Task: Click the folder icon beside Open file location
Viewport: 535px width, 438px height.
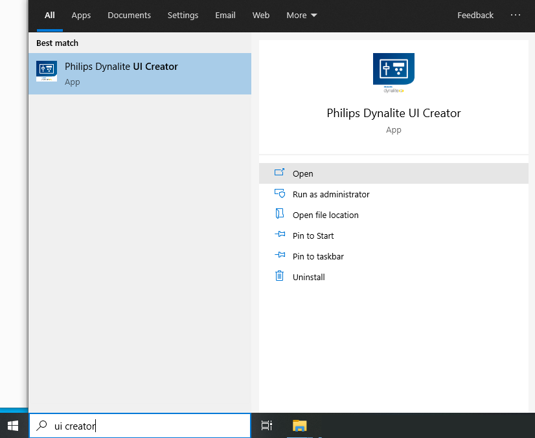Action: pyautogui.click(x=280, y=215)
